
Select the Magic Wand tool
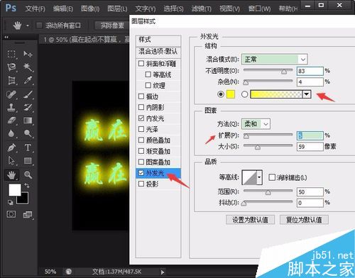click(x=28, y=67)
